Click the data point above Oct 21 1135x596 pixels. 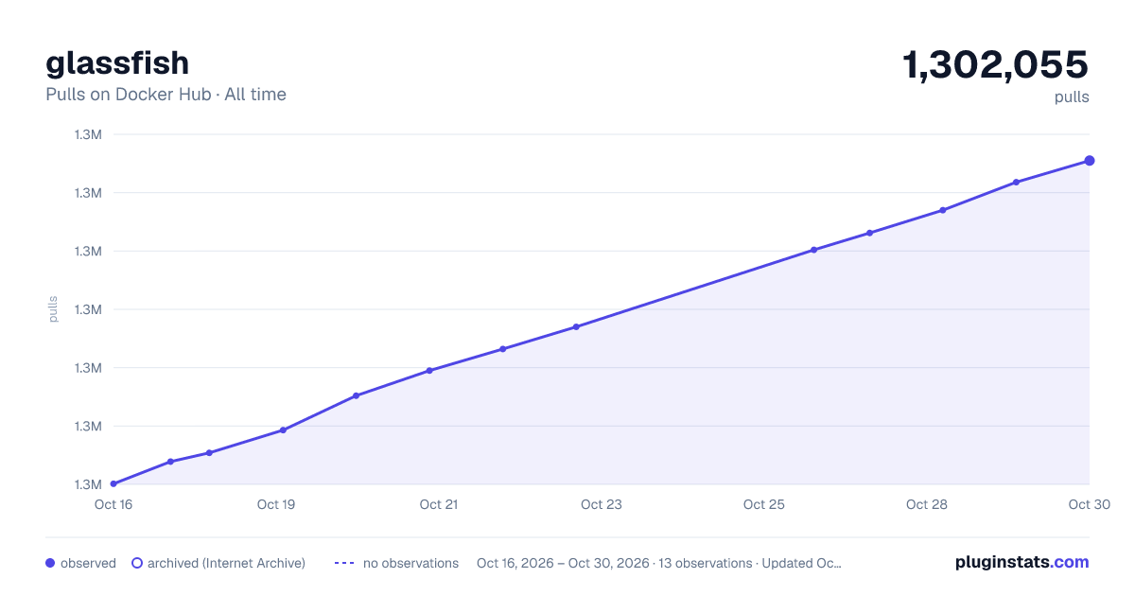(429, 370)
